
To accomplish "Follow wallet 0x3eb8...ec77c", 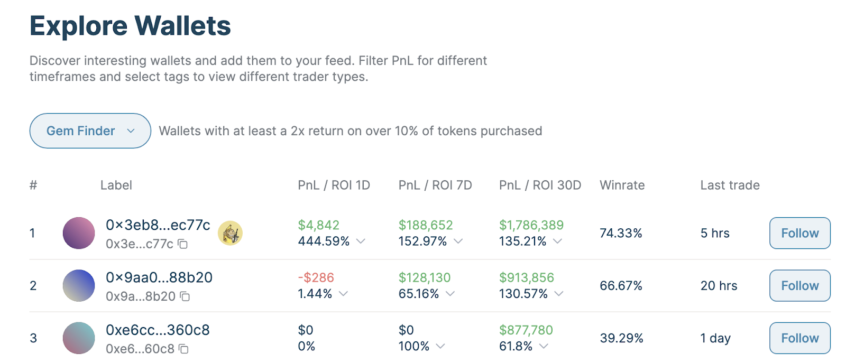I will tap(800, 233).
